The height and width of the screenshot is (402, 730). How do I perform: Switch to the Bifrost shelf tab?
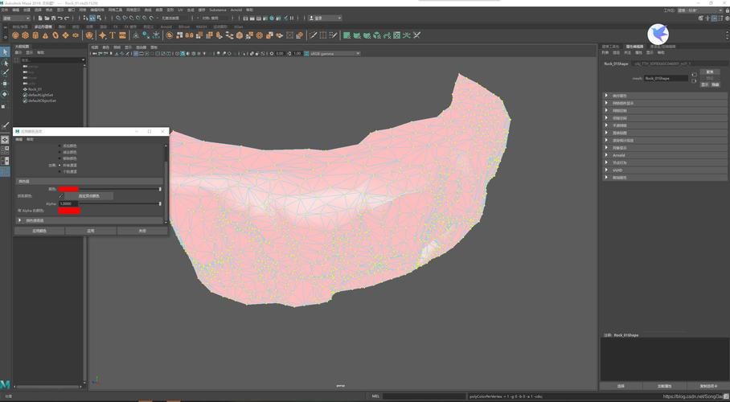tap(184, 27)
